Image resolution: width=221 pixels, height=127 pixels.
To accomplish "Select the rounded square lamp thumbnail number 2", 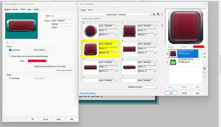I will (91, 49).
